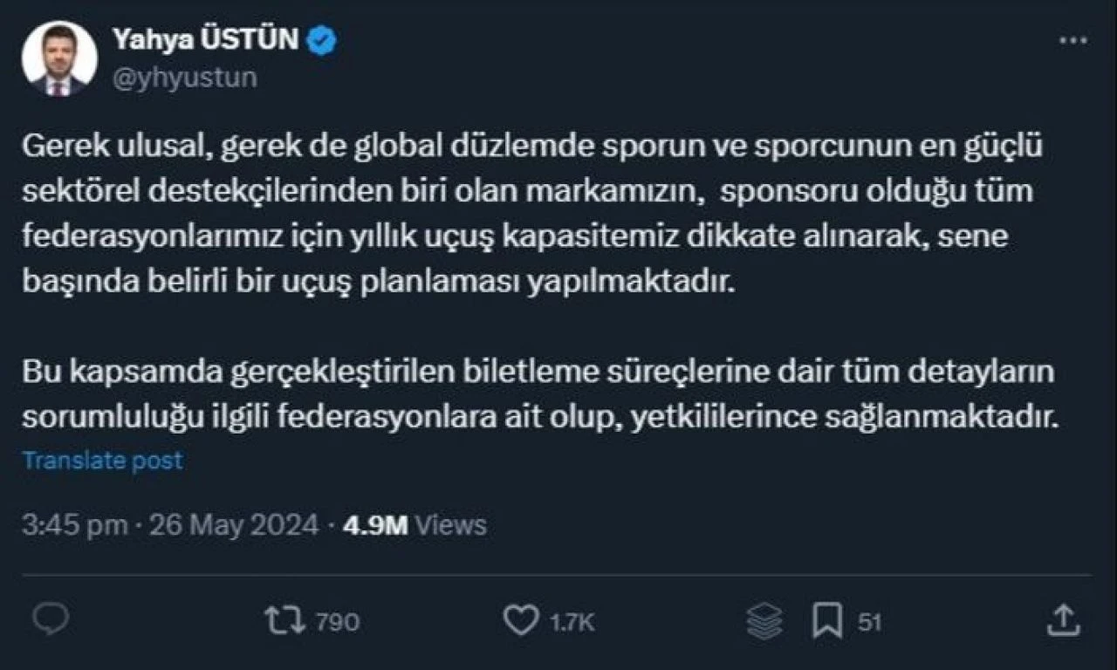
Task: Click the stacked layers icon
Action: click(765, 621)
